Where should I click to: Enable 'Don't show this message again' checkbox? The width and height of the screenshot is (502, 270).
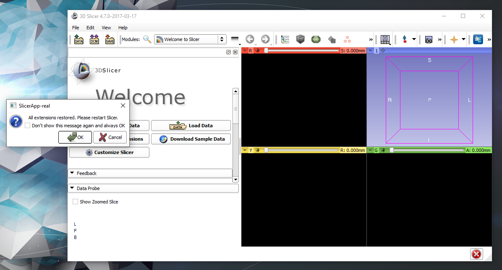click(x=28, y=126)
